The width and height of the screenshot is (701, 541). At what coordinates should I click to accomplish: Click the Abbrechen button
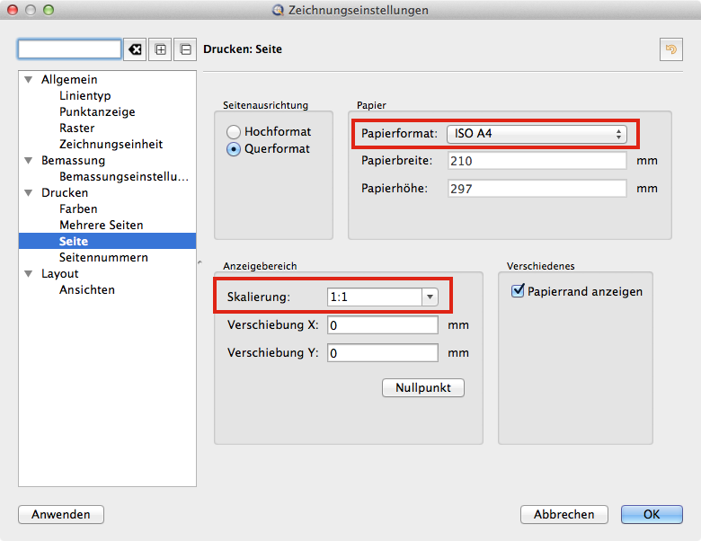pyautogui.click(x=563, y=514)
